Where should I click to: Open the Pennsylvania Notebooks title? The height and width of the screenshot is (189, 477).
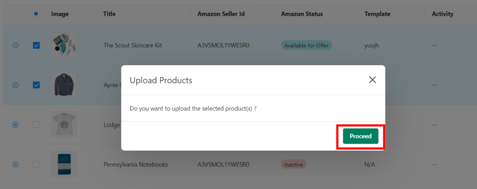[x=136, y=165]
